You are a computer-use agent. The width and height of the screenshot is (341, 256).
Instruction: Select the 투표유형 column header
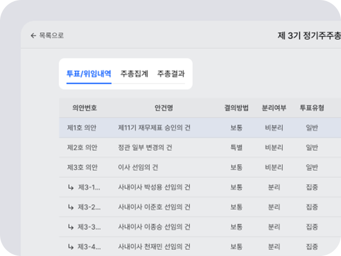[312, 108]
